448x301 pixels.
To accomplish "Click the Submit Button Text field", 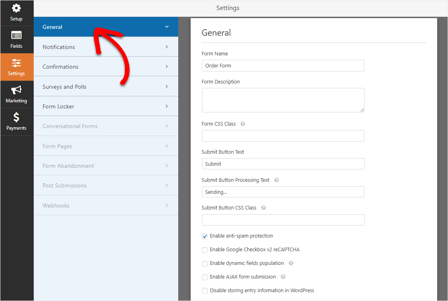I will (x=283, y=164).
